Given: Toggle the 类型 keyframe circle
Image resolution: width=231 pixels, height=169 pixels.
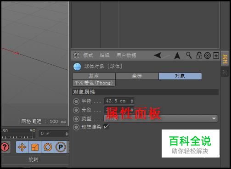Looking at the screenshot, I should [76, 119].
